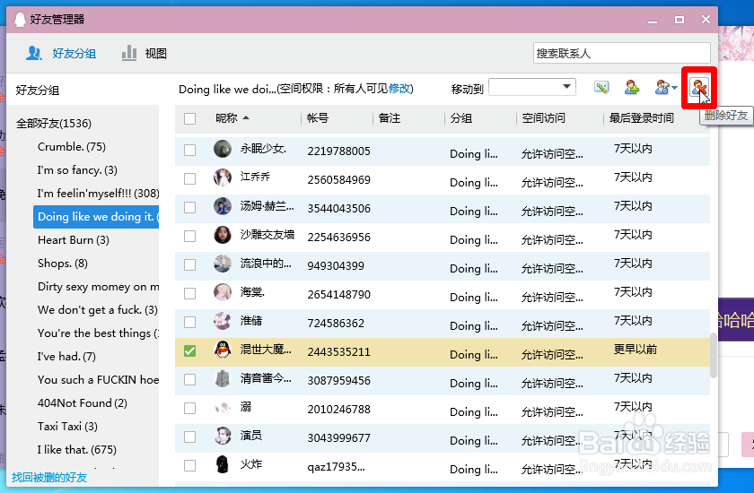Toggle the select-all checkbox in header
754x493 pixels.
[x=190, y=118]
